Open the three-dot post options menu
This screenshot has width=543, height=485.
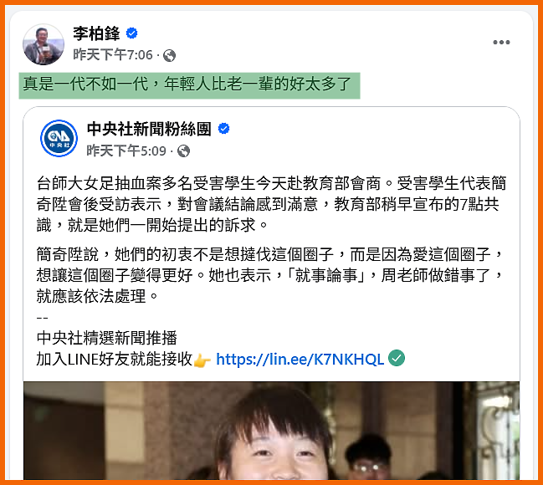501,43
